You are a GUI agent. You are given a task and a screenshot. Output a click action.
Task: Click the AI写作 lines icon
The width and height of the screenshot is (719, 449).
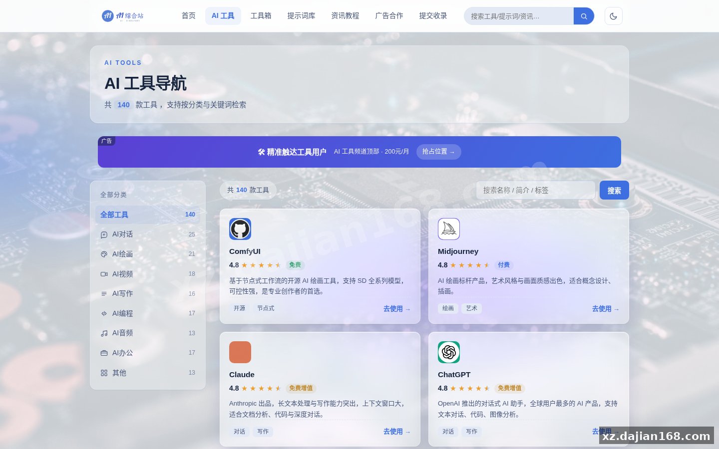click(104, 294)
